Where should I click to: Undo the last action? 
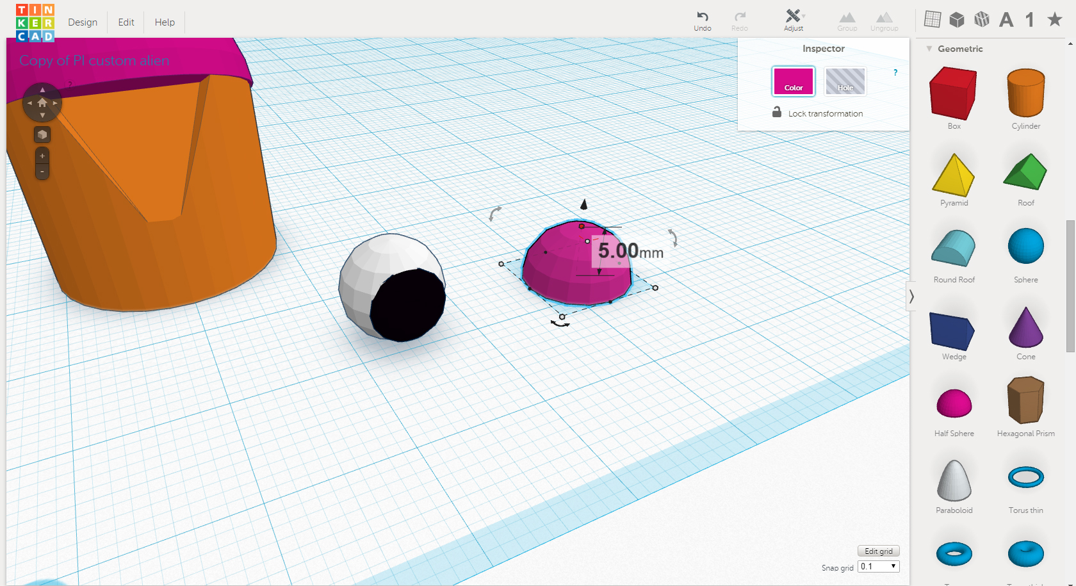click(x=703, y=20)
